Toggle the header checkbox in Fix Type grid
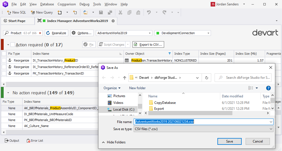 (x=4, y=54)
